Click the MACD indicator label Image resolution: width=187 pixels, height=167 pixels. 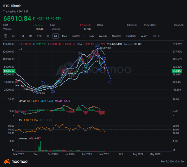tap(22, 101)
